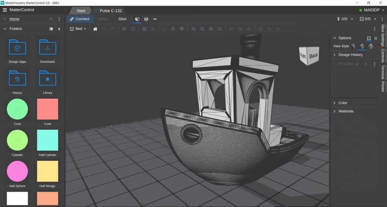Switch to 3D model view cube icon
This screenshot has height=207, width=387.
pyautogui.click(x=137, y=19)
